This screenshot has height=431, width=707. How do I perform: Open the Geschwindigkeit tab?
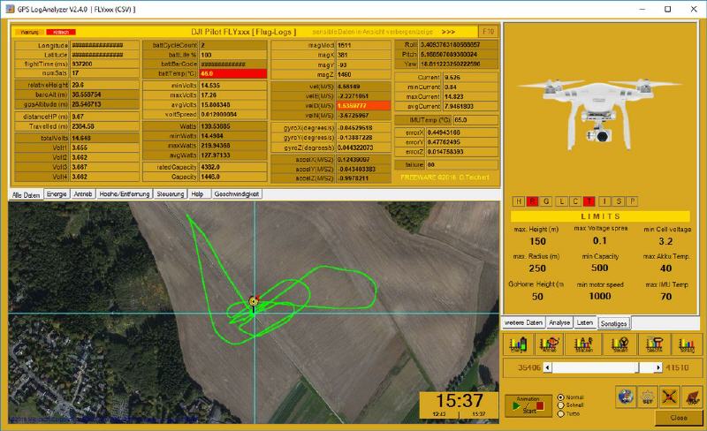[237, 193]
